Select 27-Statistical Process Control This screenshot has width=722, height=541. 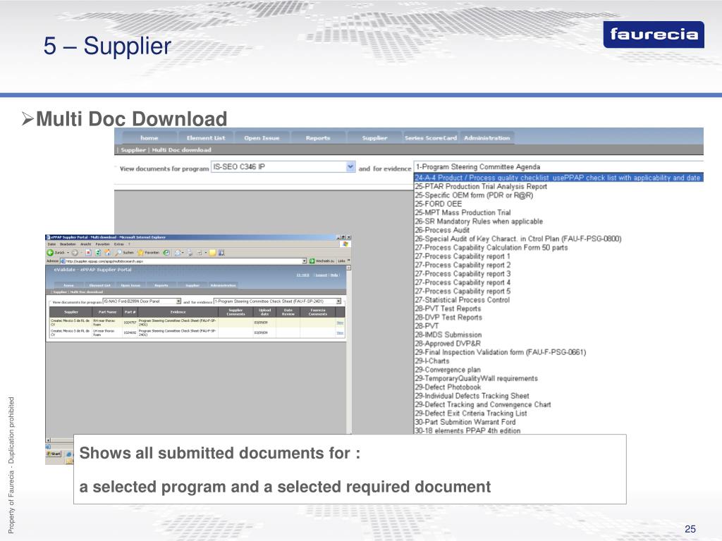pos(463,300)
